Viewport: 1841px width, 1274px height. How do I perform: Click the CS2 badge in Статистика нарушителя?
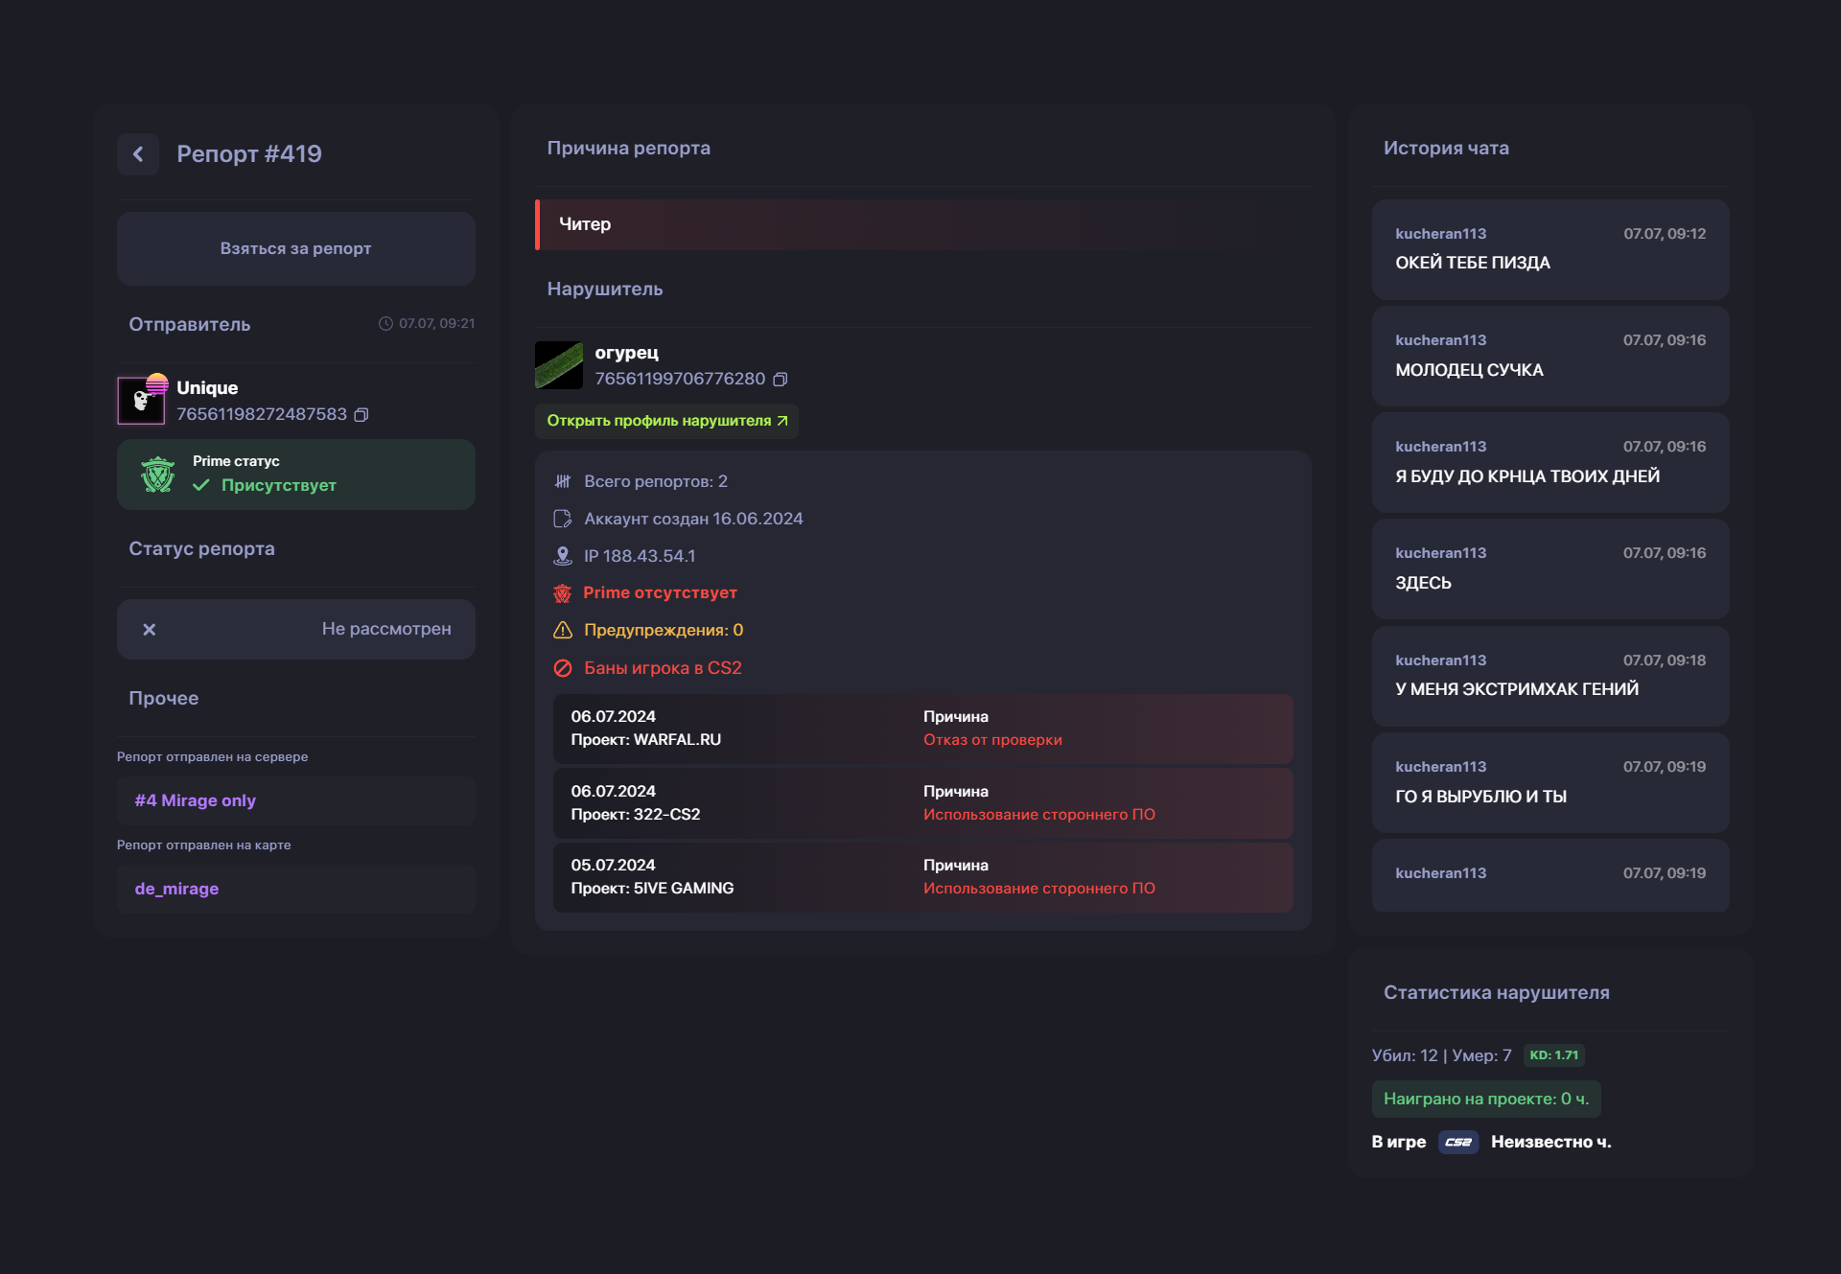[x=1457, y=1143]
